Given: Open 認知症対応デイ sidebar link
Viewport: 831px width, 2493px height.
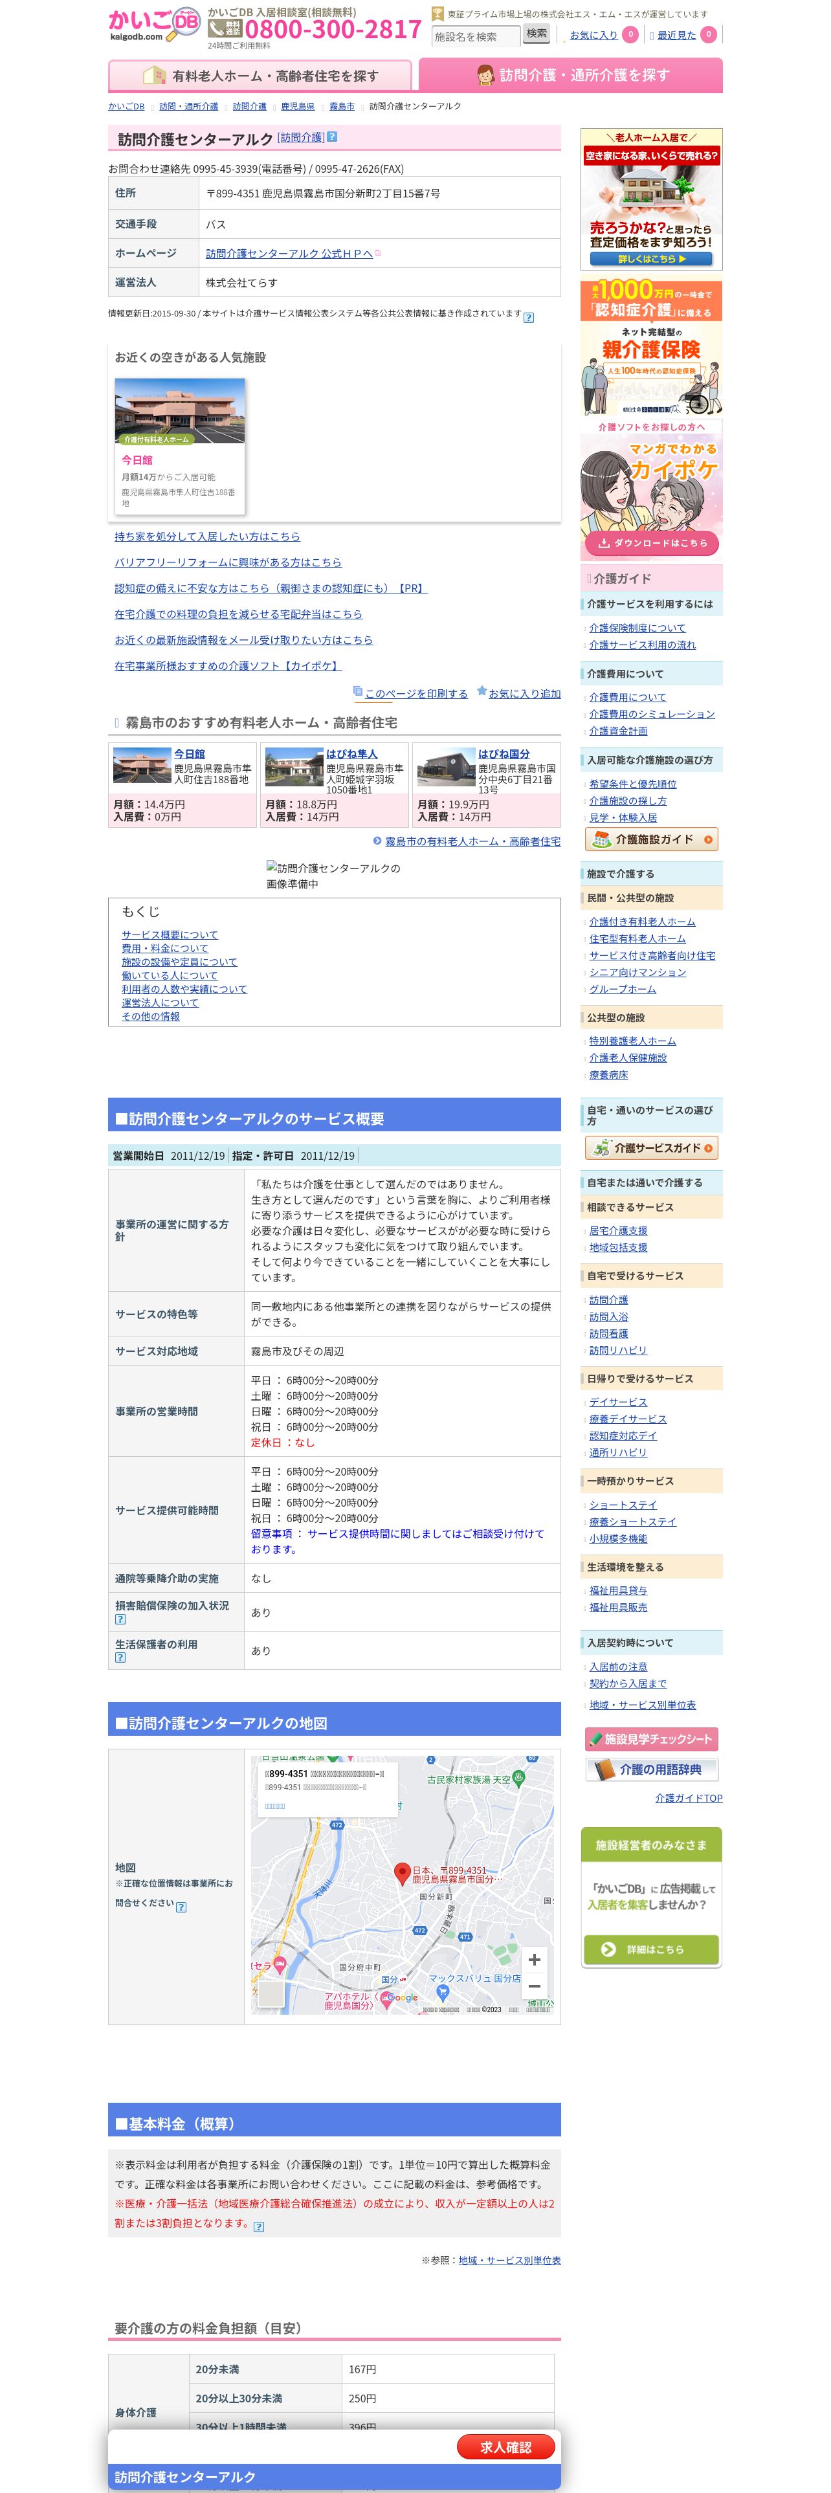Looking at the screenshot, I should coord(623,1436).
